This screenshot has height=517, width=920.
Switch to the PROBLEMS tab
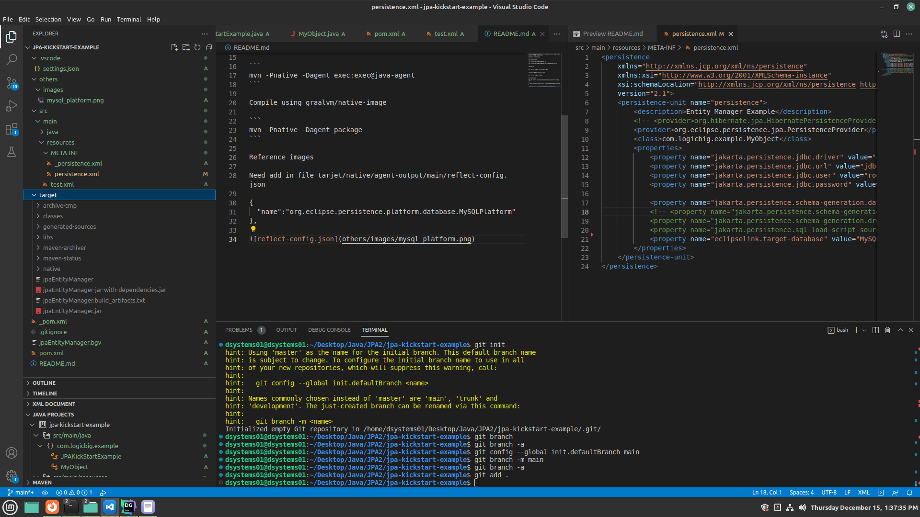tap(239, 330)
